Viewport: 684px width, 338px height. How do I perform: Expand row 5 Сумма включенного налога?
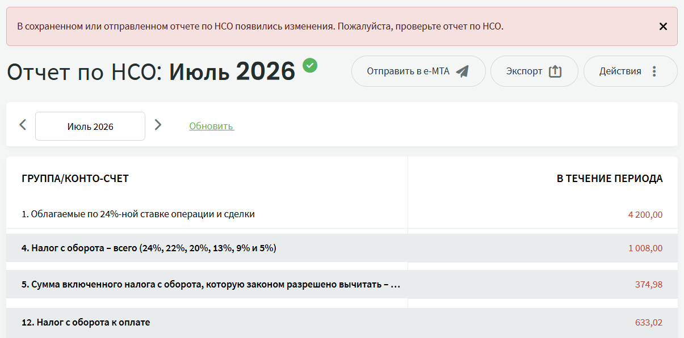pyautogui.click(x=342, y=284)
